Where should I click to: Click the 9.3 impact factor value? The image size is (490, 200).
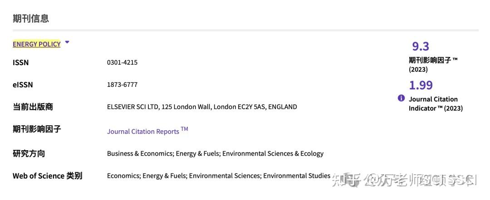point(421,46)
